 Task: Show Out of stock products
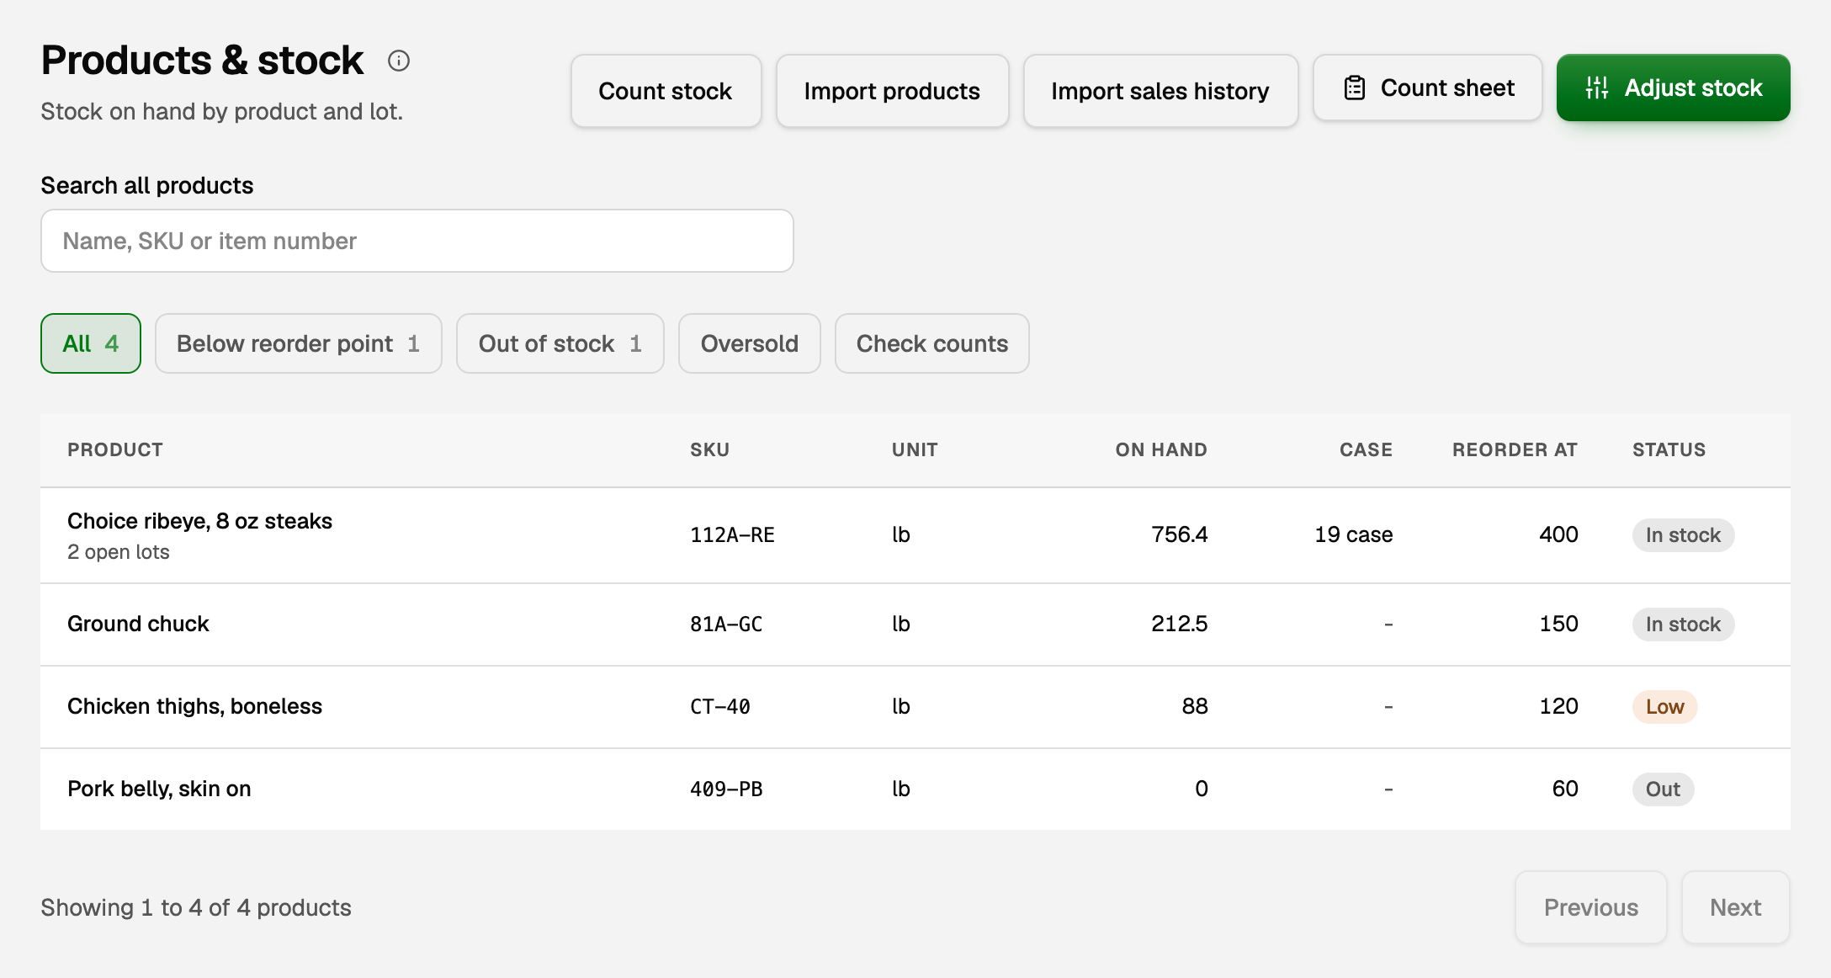[560, 343]
